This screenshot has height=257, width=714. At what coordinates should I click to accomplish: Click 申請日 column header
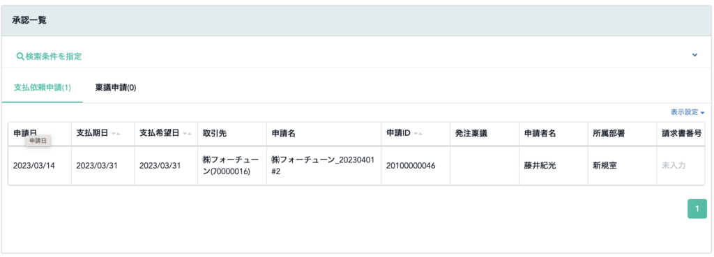24,133
